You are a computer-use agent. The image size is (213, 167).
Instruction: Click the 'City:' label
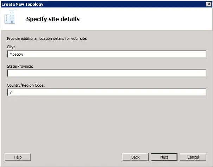pyautogui.click(x=11, y=47)
